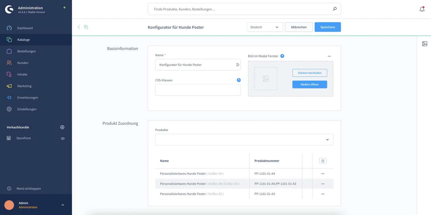Click the Administrator role label
This screenshot has height=215, width=431.
click(x=28, y=207)
